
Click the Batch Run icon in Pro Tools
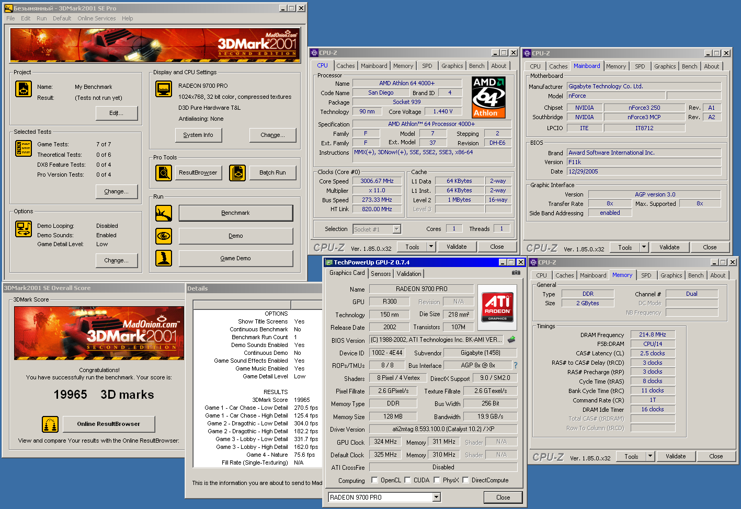[237, 172]
